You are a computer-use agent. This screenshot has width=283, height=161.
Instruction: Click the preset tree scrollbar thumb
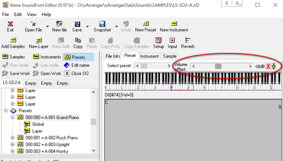pyautogui.click(x=93, y=122)
